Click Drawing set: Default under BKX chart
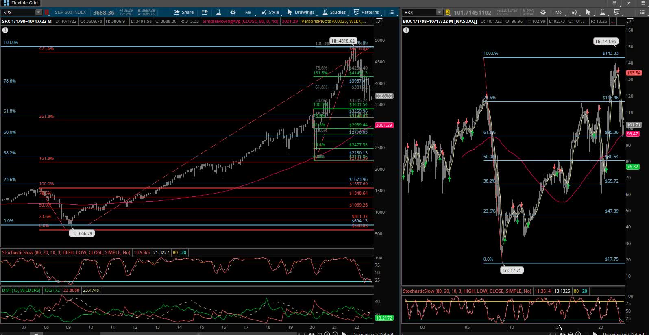The width and height of the screenshot is (649, 335). coord(624,333)
